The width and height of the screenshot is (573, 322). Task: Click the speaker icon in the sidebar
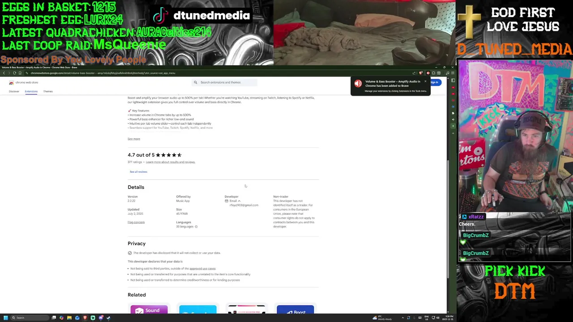(x=453, y=119)
